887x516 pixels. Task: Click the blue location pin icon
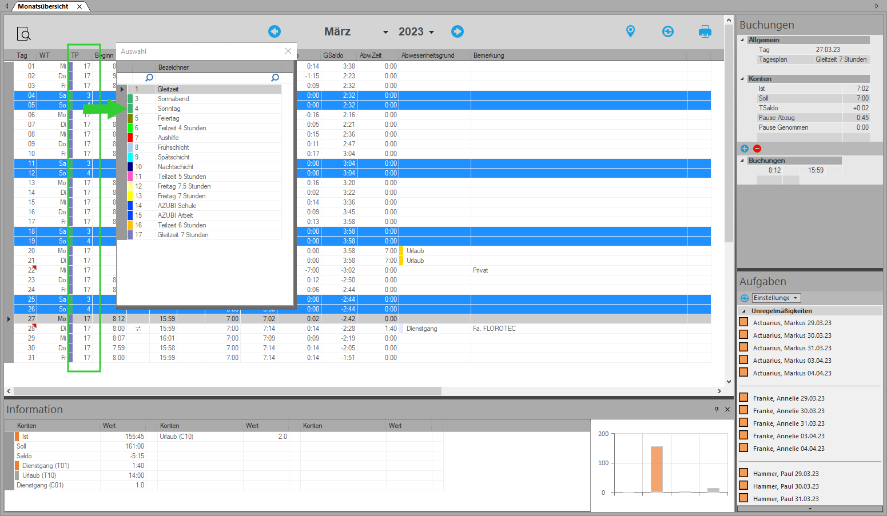point(630,31)
